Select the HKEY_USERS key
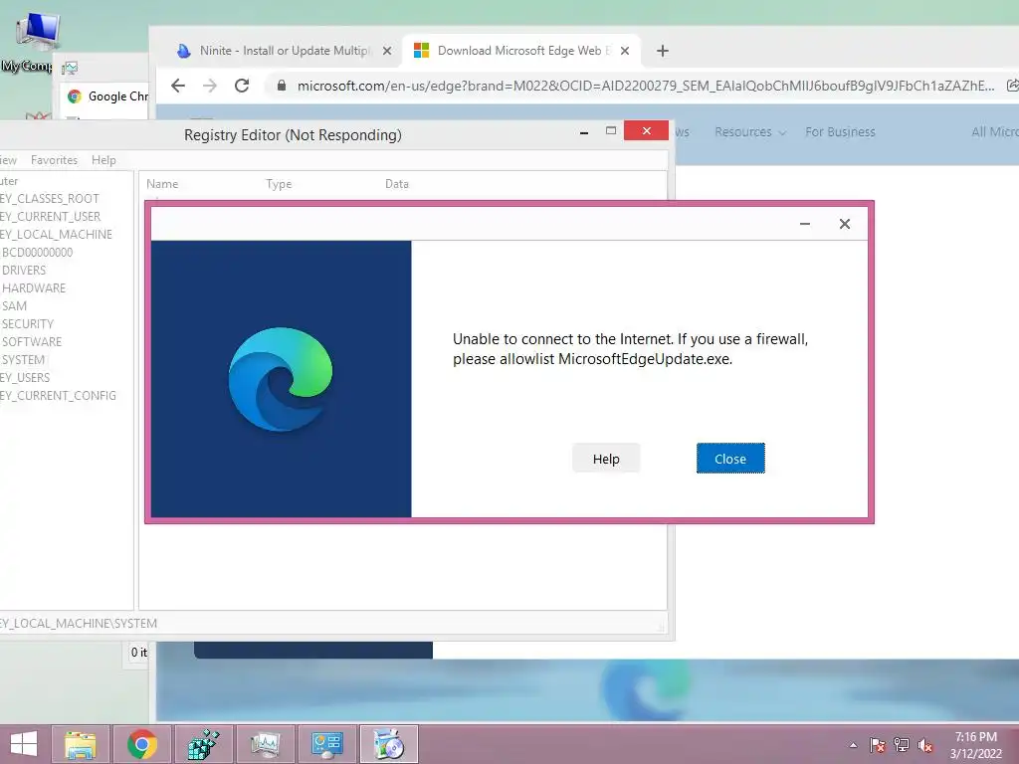Screen dimensions: 1019x764 25,377
